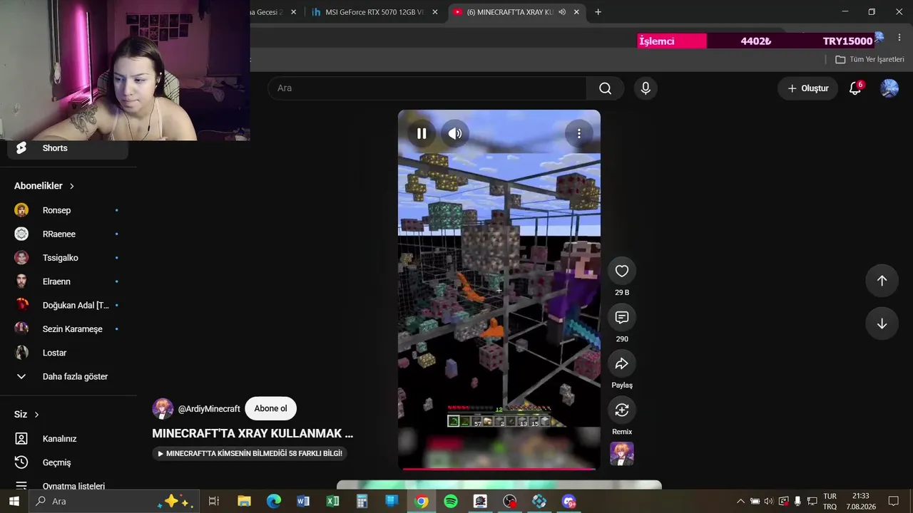Image resolution: width=913 pixels, height=513 pixels.
Task: Open a new browser tab
Action: coord(598,12)
